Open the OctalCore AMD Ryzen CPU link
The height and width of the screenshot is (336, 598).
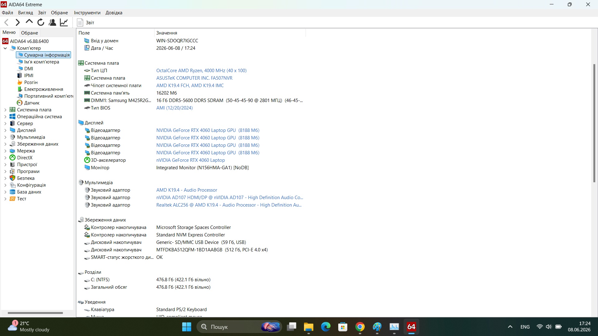point(201,71)
